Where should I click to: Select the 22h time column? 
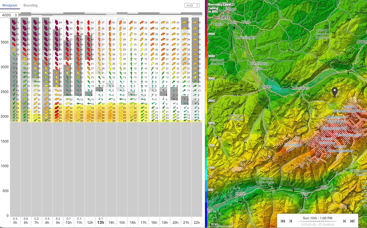(196, 222)
